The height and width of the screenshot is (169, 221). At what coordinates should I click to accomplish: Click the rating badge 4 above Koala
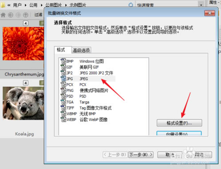pos(26,83)
